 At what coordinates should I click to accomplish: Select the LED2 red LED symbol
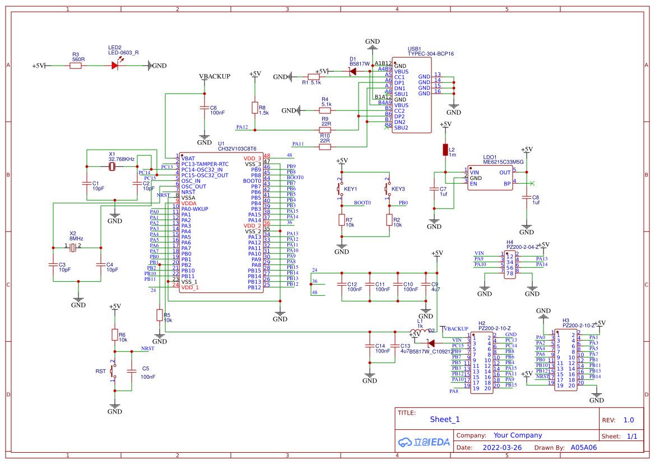click(x=115, y=66)
